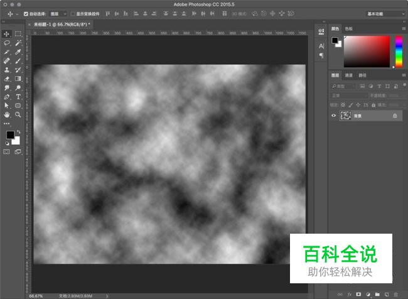Enable the 显示变换控件 transform controls checkbox
This screenshot has height=299, width=408.
click(x=73, y=14)
